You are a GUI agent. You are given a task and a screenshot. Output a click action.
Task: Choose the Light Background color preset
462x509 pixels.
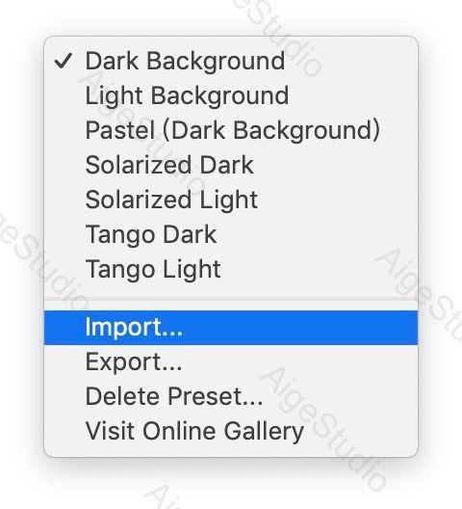[231, 95]
